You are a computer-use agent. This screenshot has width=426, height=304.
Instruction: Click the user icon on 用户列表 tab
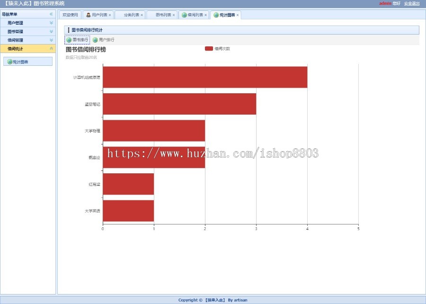click(x=89, y=15)
